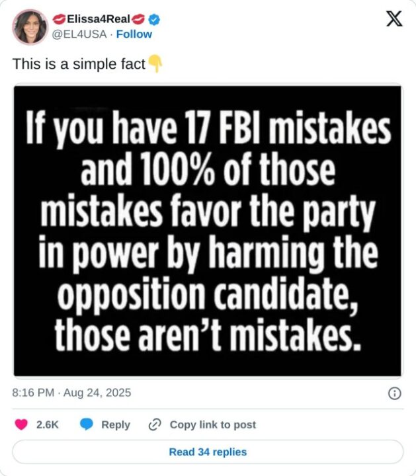Open "Read 34 replies" button
Viewport: 416px width, 476px height.
208,452
